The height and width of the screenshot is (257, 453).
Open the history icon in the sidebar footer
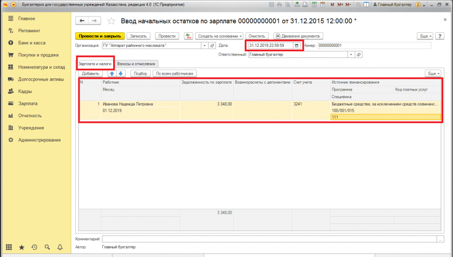tap(35, 247)
